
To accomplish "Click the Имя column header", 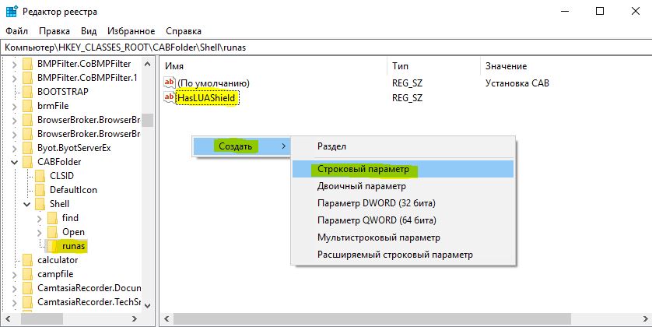I will click(x=274, y=66).
